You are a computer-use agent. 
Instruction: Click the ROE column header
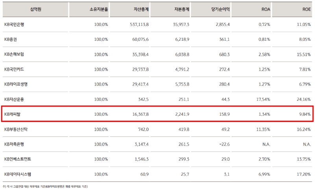coord(305,9)
